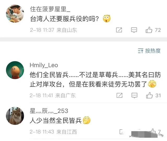
Task: Like Hmily_Leo's comment with 31 likes
Action: click(x=149, y=95)
